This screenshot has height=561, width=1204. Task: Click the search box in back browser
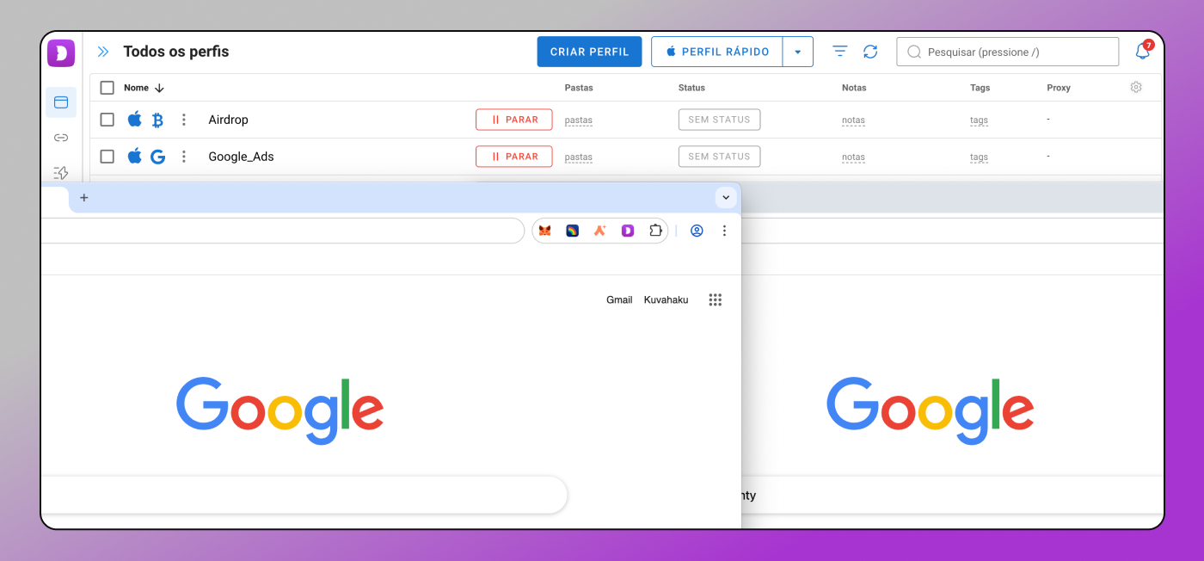[952, 495]
